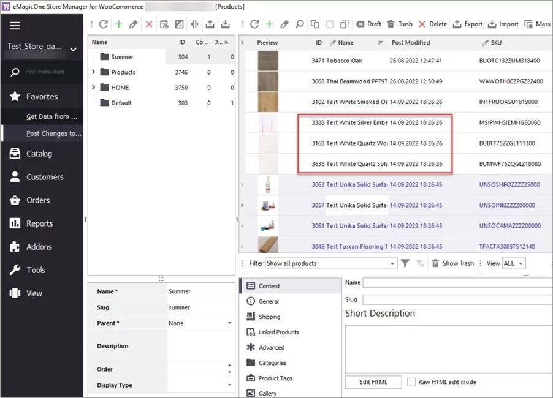Select the Test Tuscan Flooring product thumbnail
This screenshot has height=398, width=553.
pos(267,246)
